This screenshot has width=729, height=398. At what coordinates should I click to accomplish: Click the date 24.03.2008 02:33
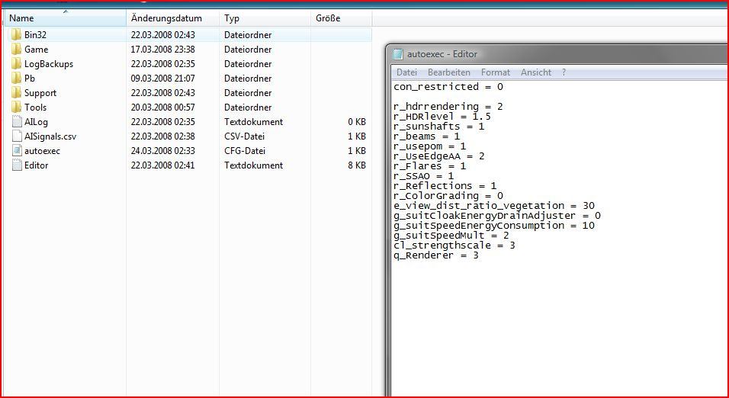(162, 151)
